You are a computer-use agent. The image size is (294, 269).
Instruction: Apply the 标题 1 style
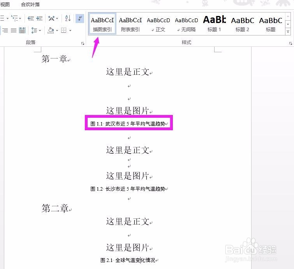click(x=214, y=24)
